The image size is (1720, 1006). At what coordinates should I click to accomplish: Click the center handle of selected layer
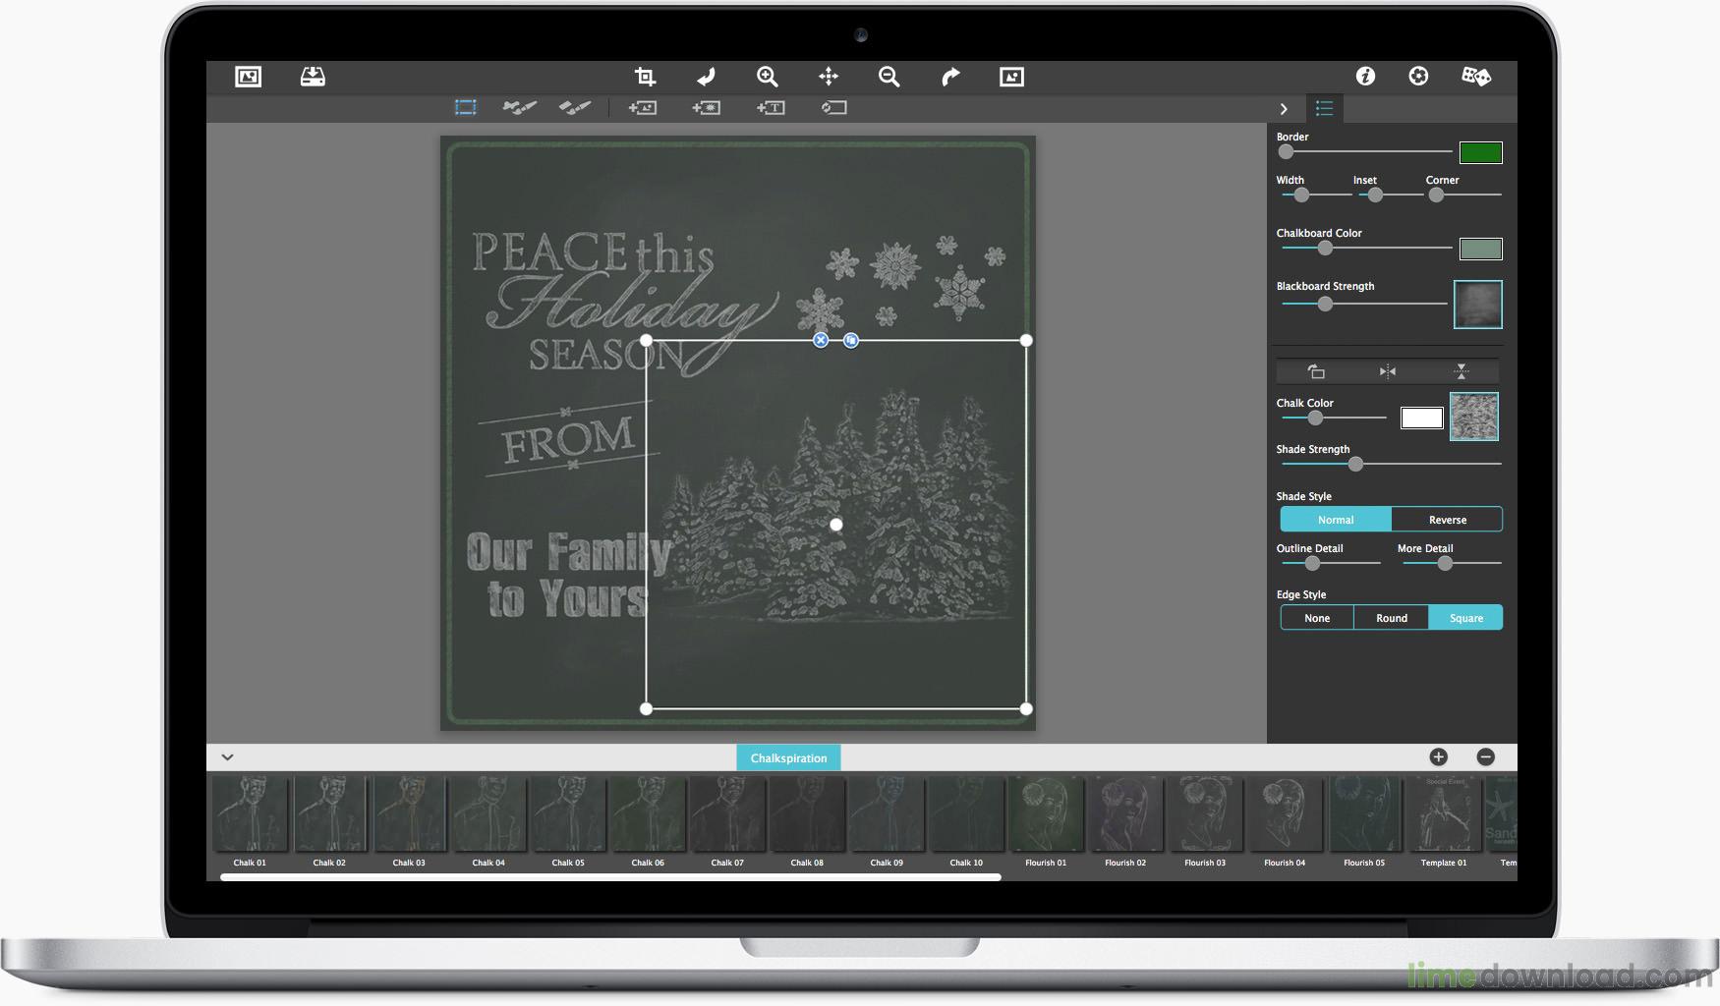click(836, 525)
